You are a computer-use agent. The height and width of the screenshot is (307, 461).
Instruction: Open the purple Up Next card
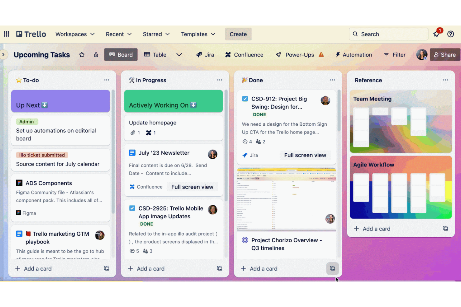click(x=60, y=101)
